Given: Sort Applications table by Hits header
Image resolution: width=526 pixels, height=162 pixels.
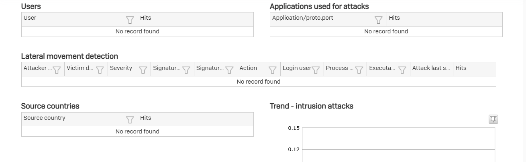Looking at the screenshot, I should click(394, 18).
